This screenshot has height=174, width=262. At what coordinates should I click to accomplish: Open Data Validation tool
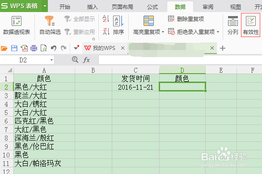point(251,25)
